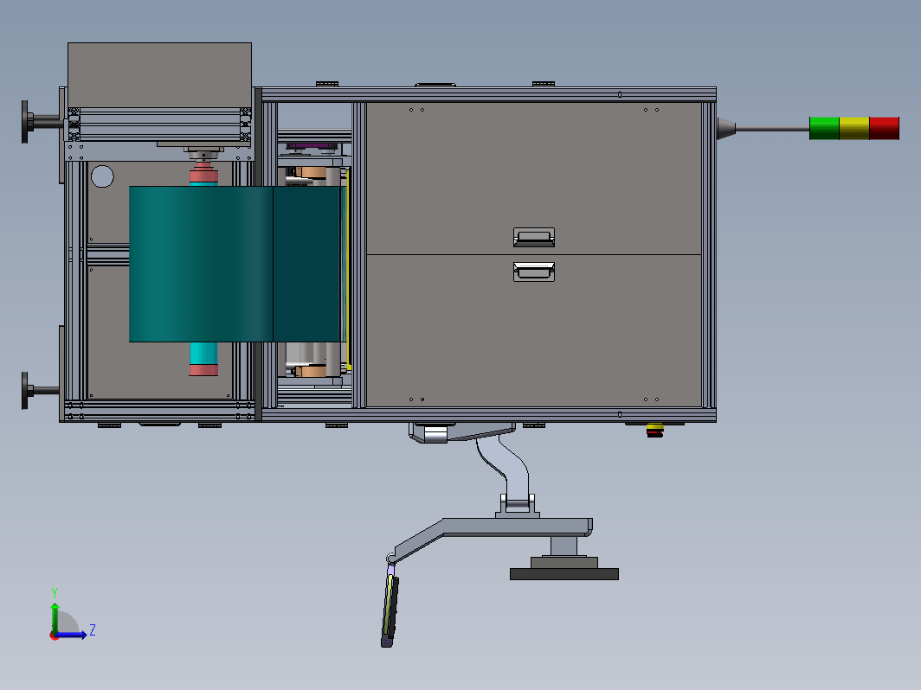
Task: Click the circular hole in the left panel
Action: (x=102, y=176)
